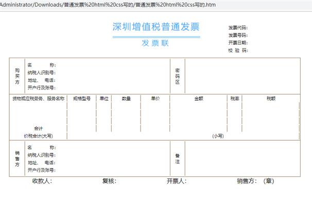Click the 销售方 vertical header cell
This screenshot has width=312, height=203.
point(18,158)
